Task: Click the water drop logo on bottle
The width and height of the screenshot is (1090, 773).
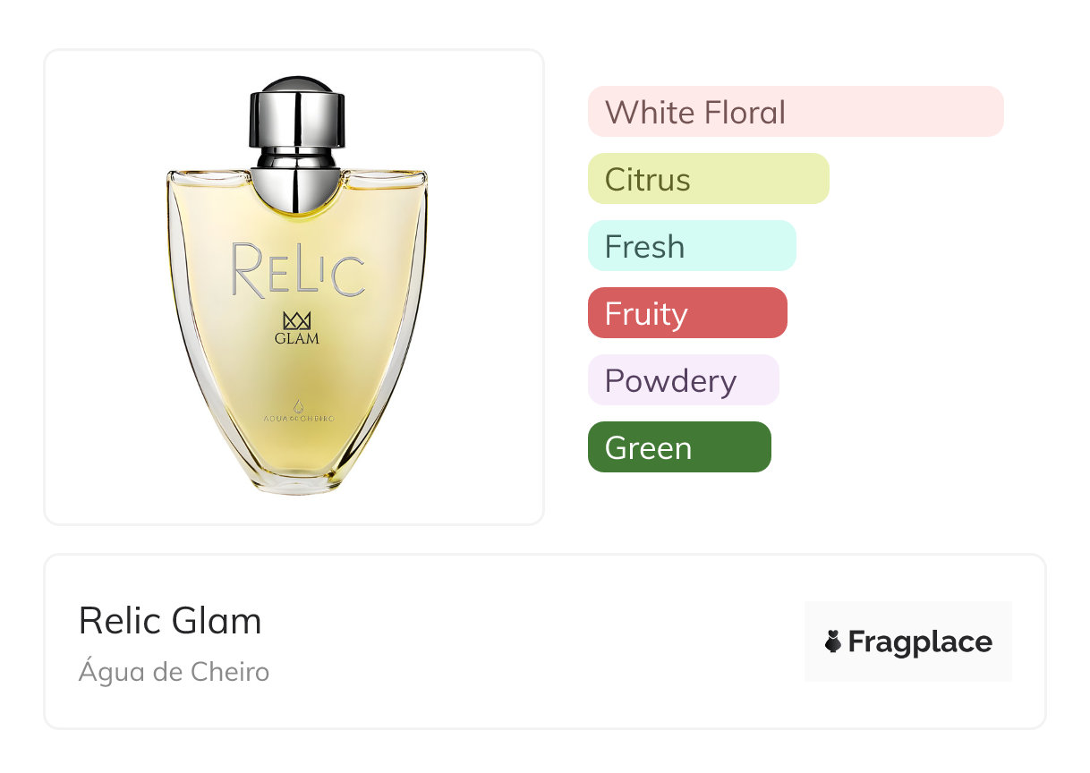Action: click(x=297, y=404)
